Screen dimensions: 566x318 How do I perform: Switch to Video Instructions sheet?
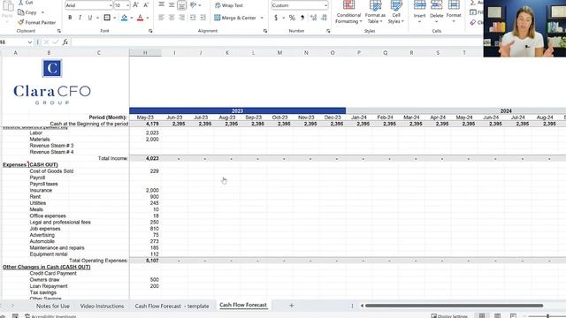click(x=102, y=306)
